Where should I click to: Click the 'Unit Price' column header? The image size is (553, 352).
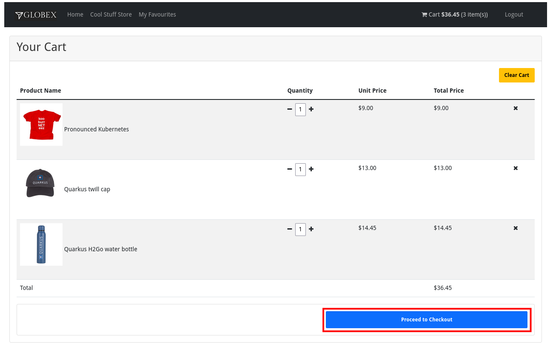pyautogui.click(x=373, y=91)
